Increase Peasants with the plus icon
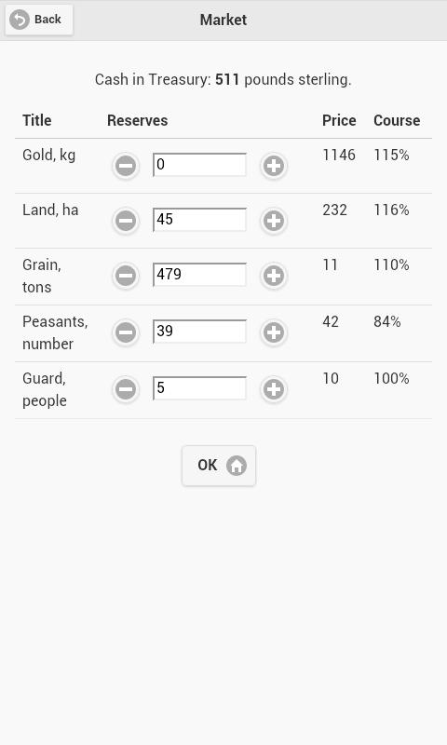This screenshot has width=447, height=745. click(274, 332)
